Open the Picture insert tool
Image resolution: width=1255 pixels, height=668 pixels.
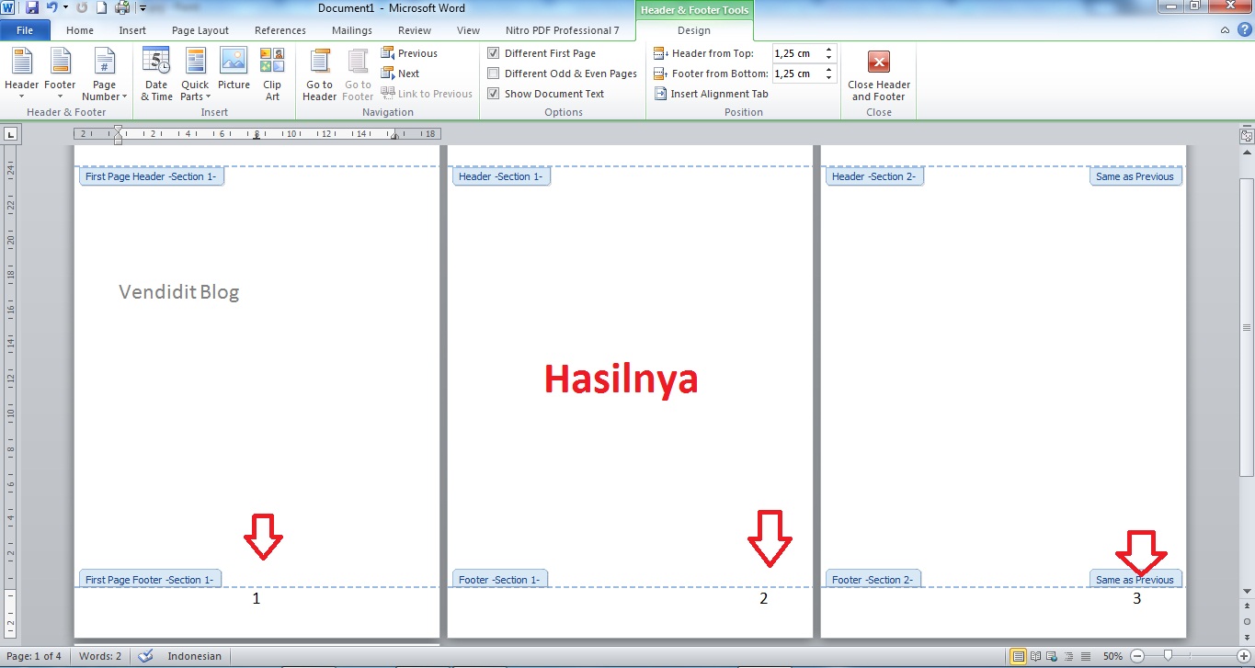(234, 74)
